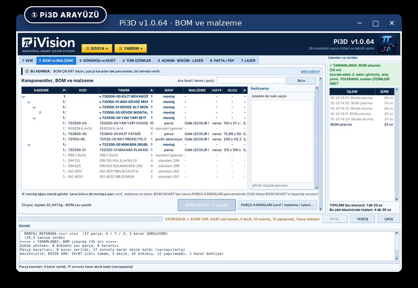The width and height of the screenshot is (418, 288).
Task: Switch to the '7 LAZER' tab
Action: pyautogui.click(x=248, y=61)
